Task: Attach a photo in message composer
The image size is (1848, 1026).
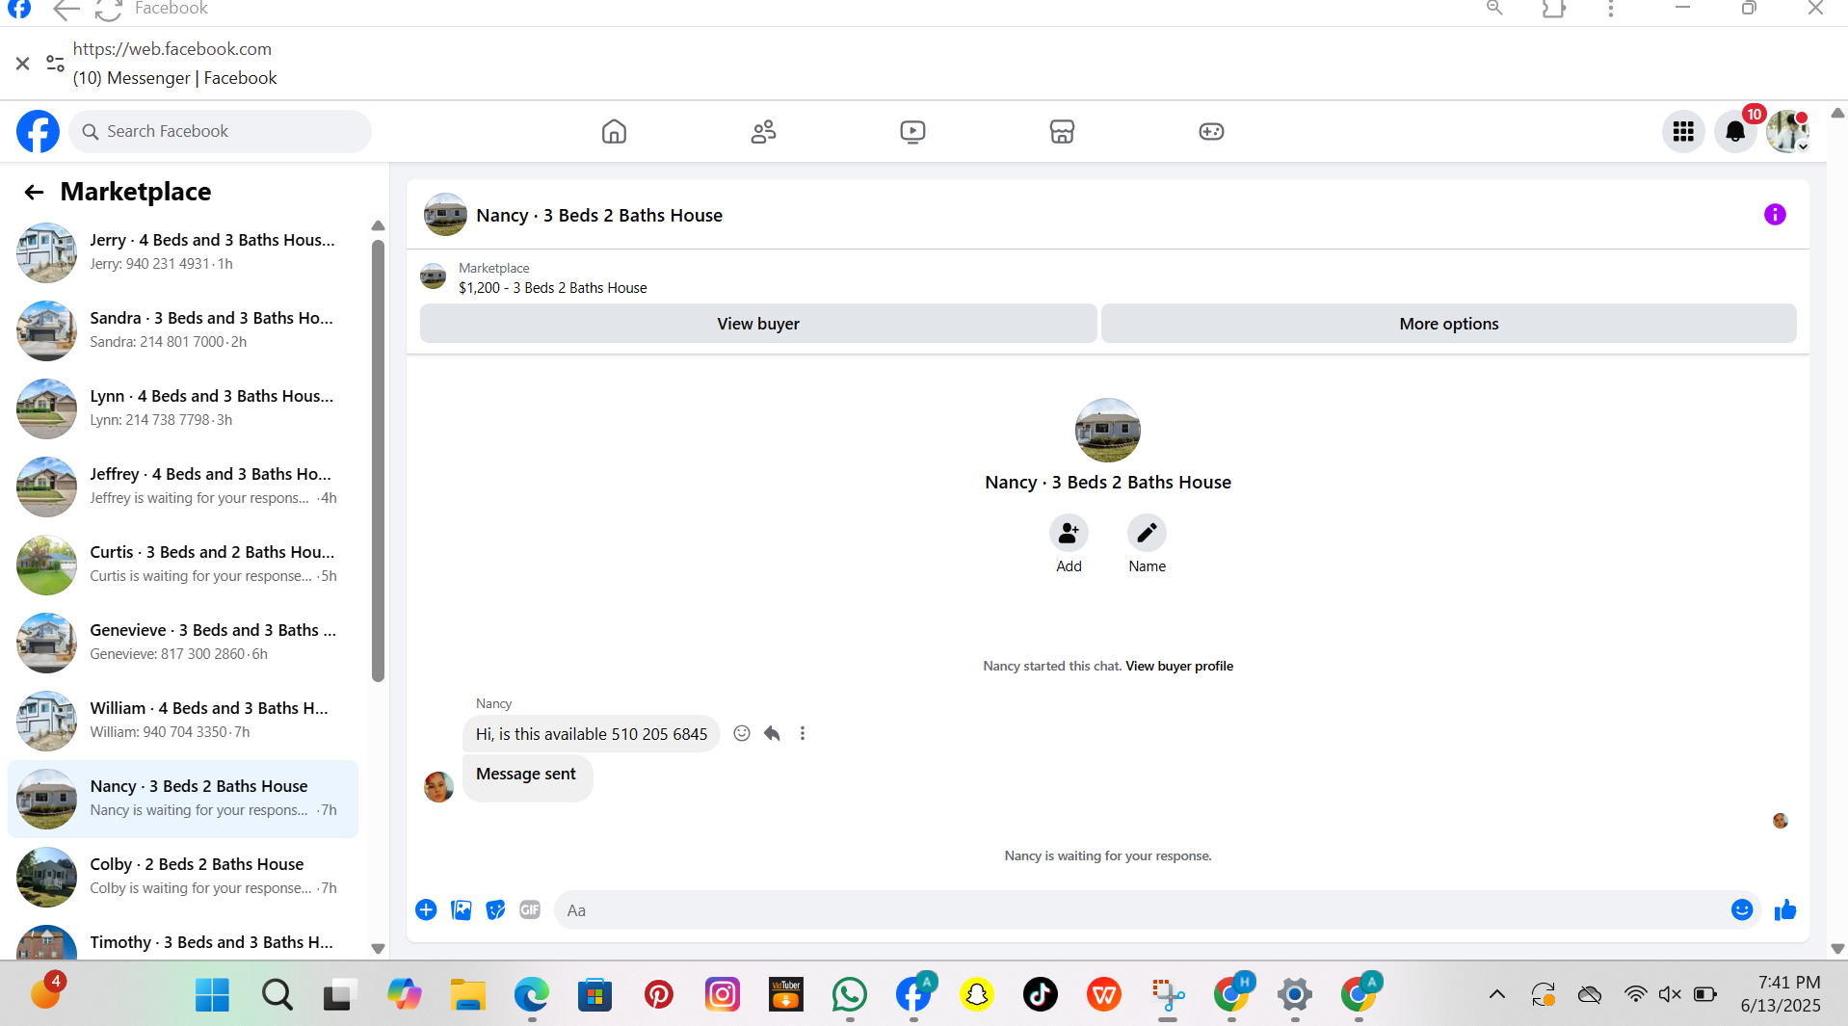Action: [462, 909]
